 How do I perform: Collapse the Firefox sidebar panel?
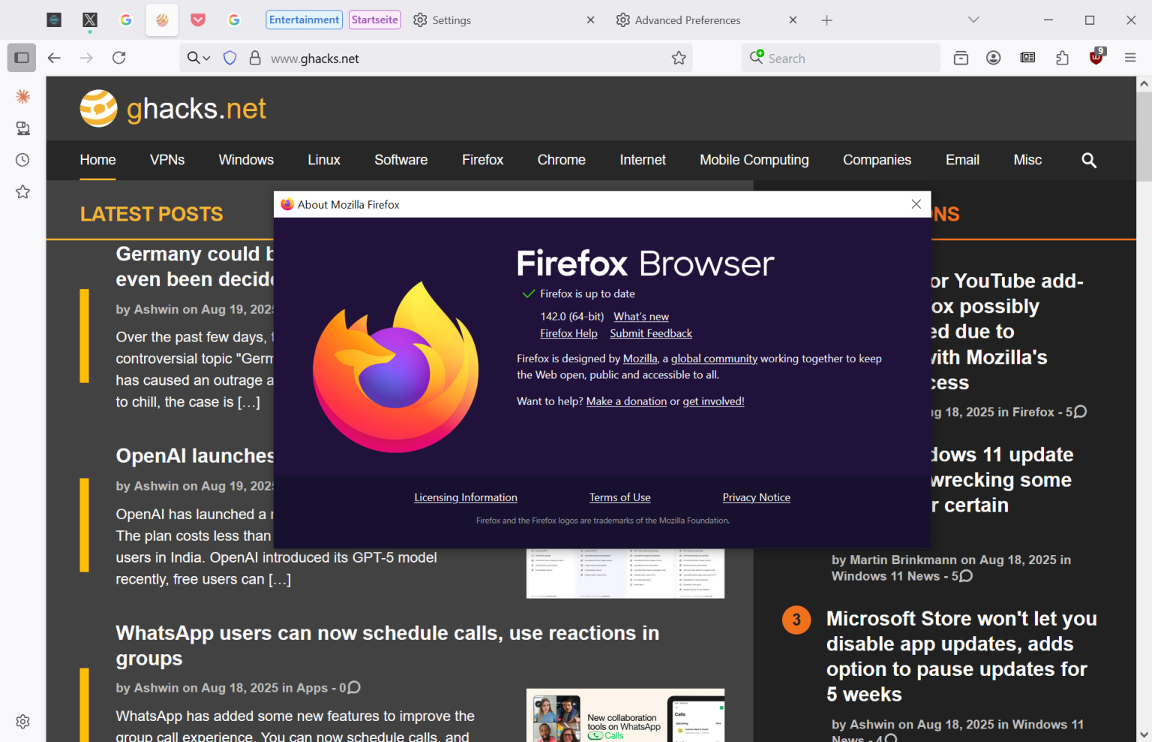click(21, 57)
